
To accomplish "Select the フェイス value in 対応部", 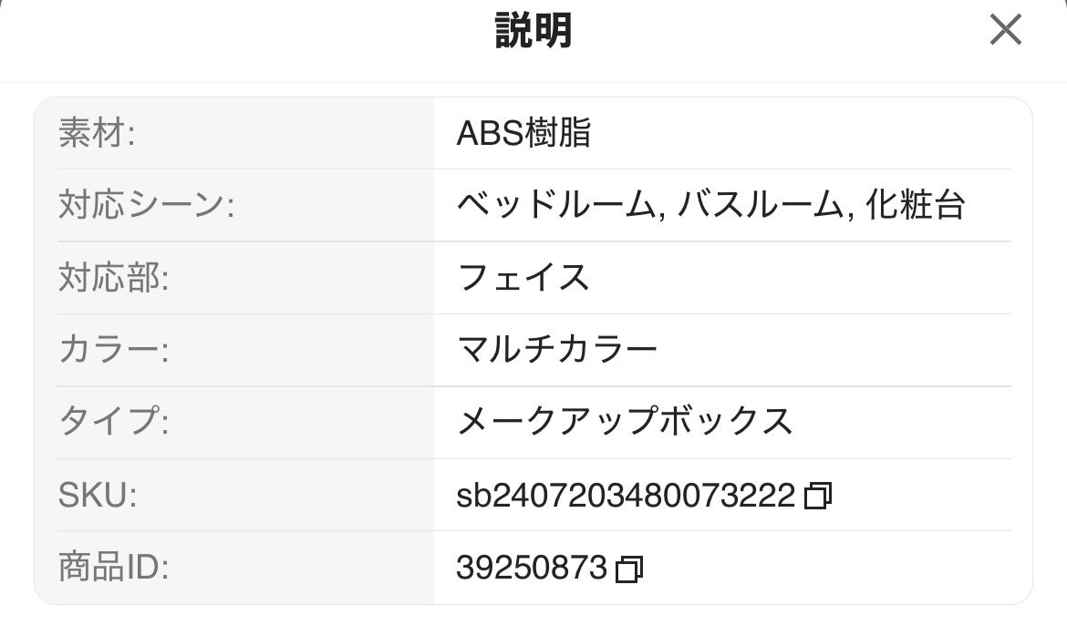I will [x=523, y=278].
